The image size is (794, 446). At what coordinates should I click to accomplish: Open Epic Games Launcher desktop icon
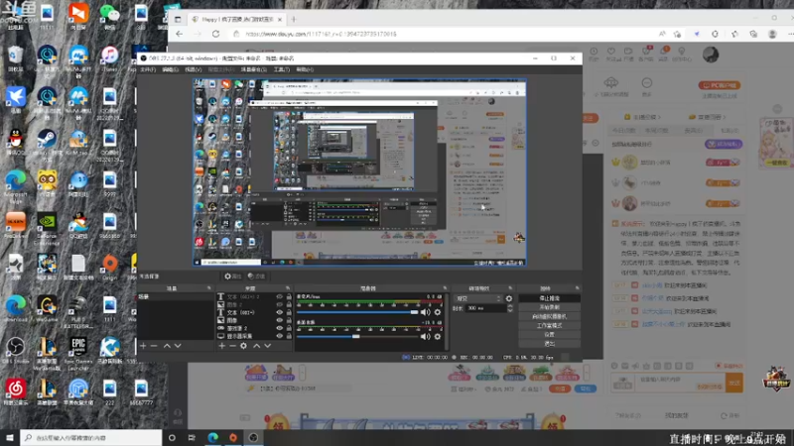pos(78,347)
